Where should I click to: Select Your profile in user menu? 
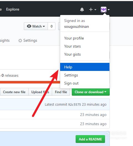(x=85, y=38)
